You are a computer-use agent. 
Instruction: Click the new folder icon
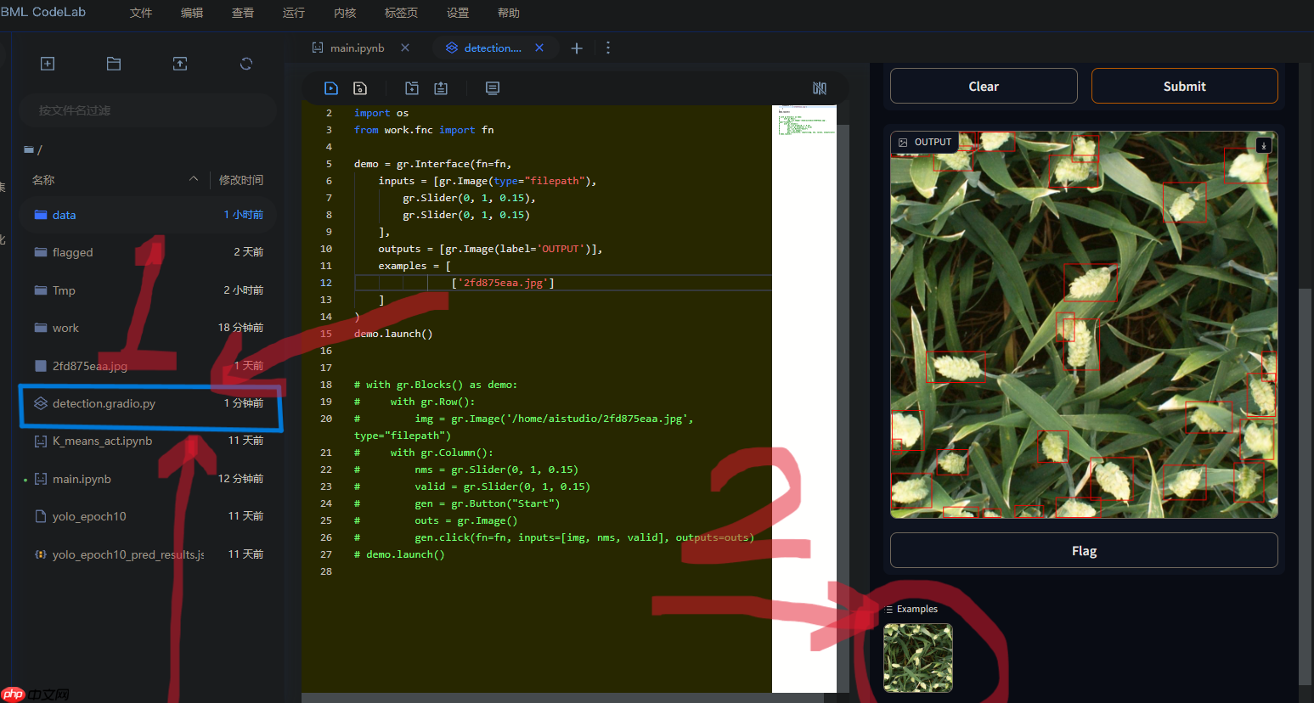[x=114, y=64]
